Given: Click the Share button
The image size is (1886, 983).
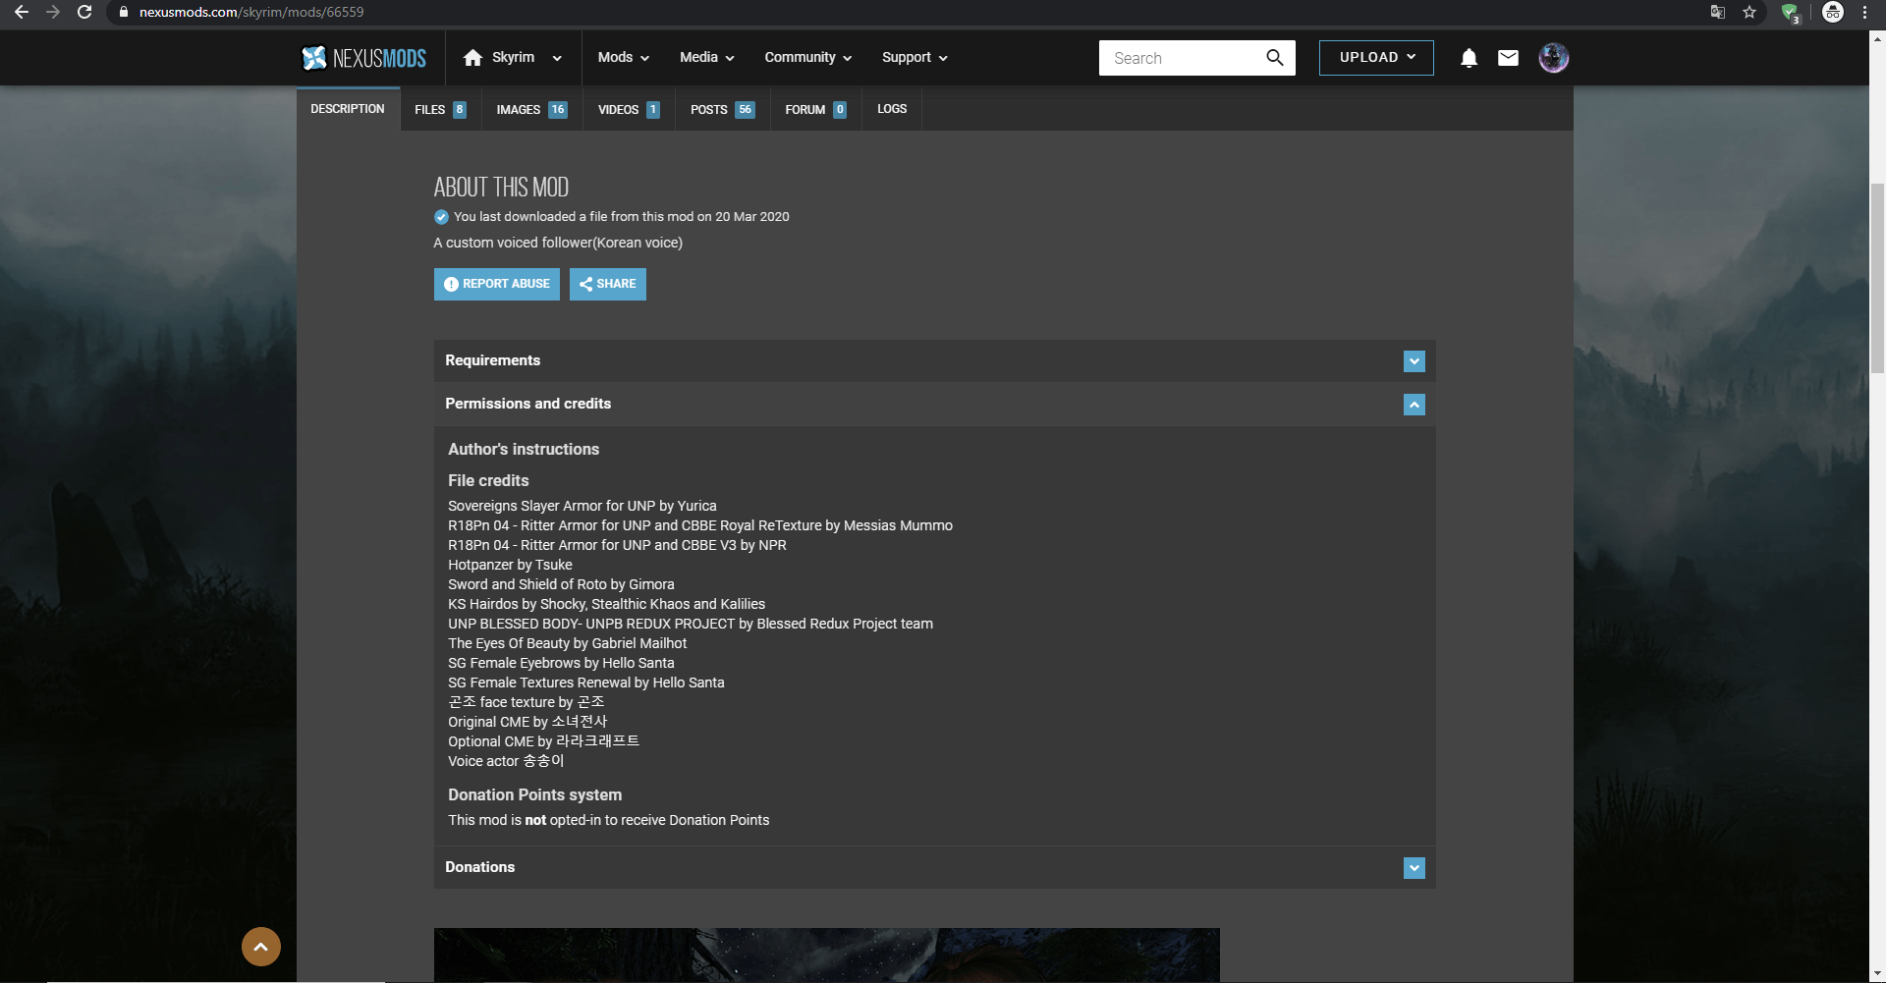Looking at the screenshot, I should [x=608, y=285].
